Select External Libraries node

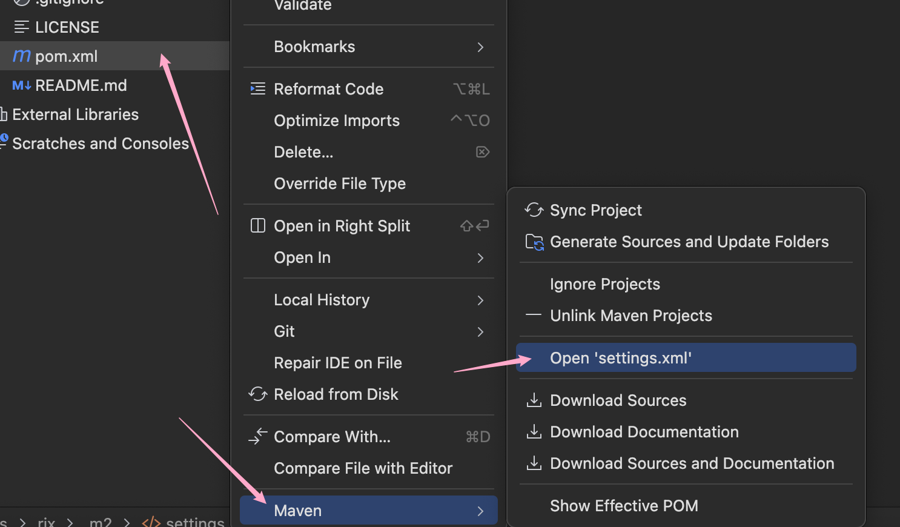(114, 114)
